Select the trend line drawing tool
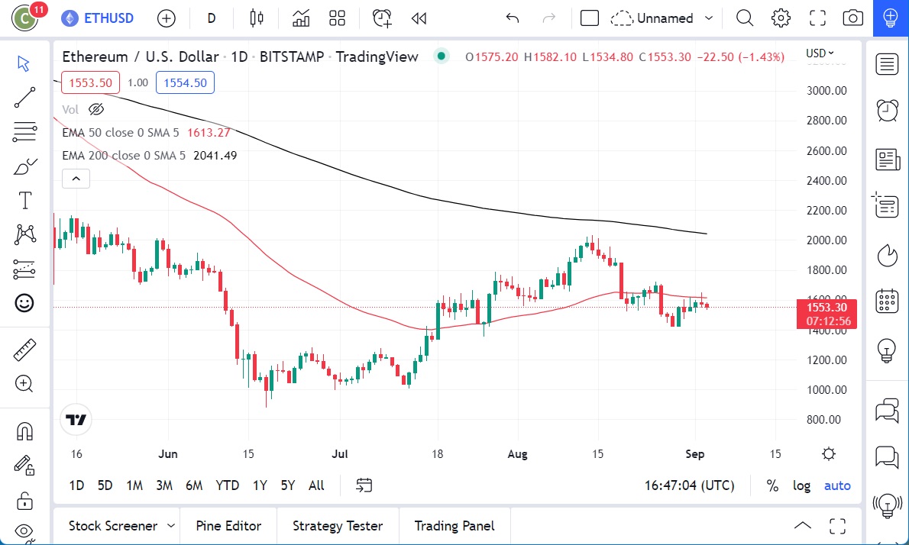 [24, 98]
